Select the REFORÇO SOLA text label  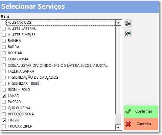click(x=21, y=114)
